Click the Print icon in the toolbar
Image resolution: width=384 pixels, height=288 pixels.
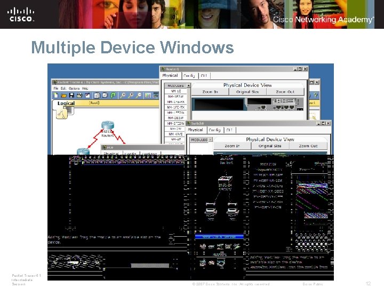point(79,95)
